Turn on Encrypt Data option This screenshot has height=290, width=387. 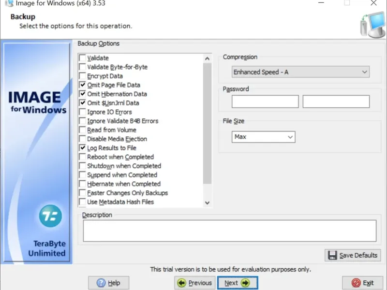82,76
